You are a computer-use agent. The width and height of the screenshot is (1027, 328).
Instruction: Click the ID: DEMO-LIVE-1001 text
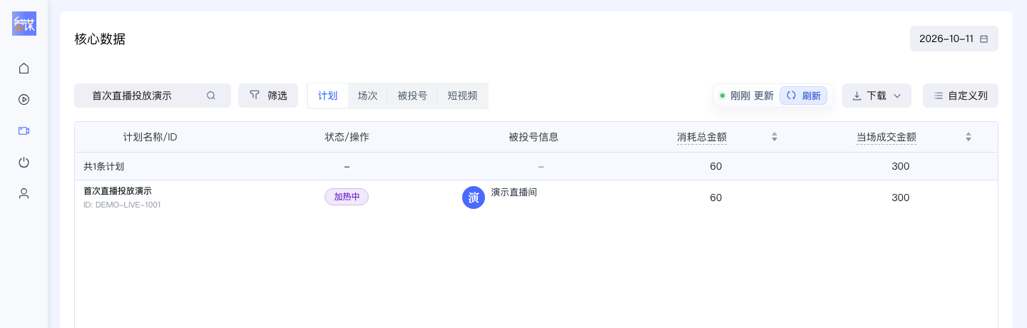pos(122,205)
